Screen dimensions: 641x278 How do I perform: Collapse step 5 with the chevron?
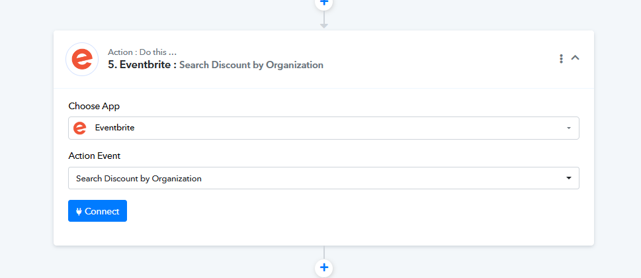tap(576, 58)
